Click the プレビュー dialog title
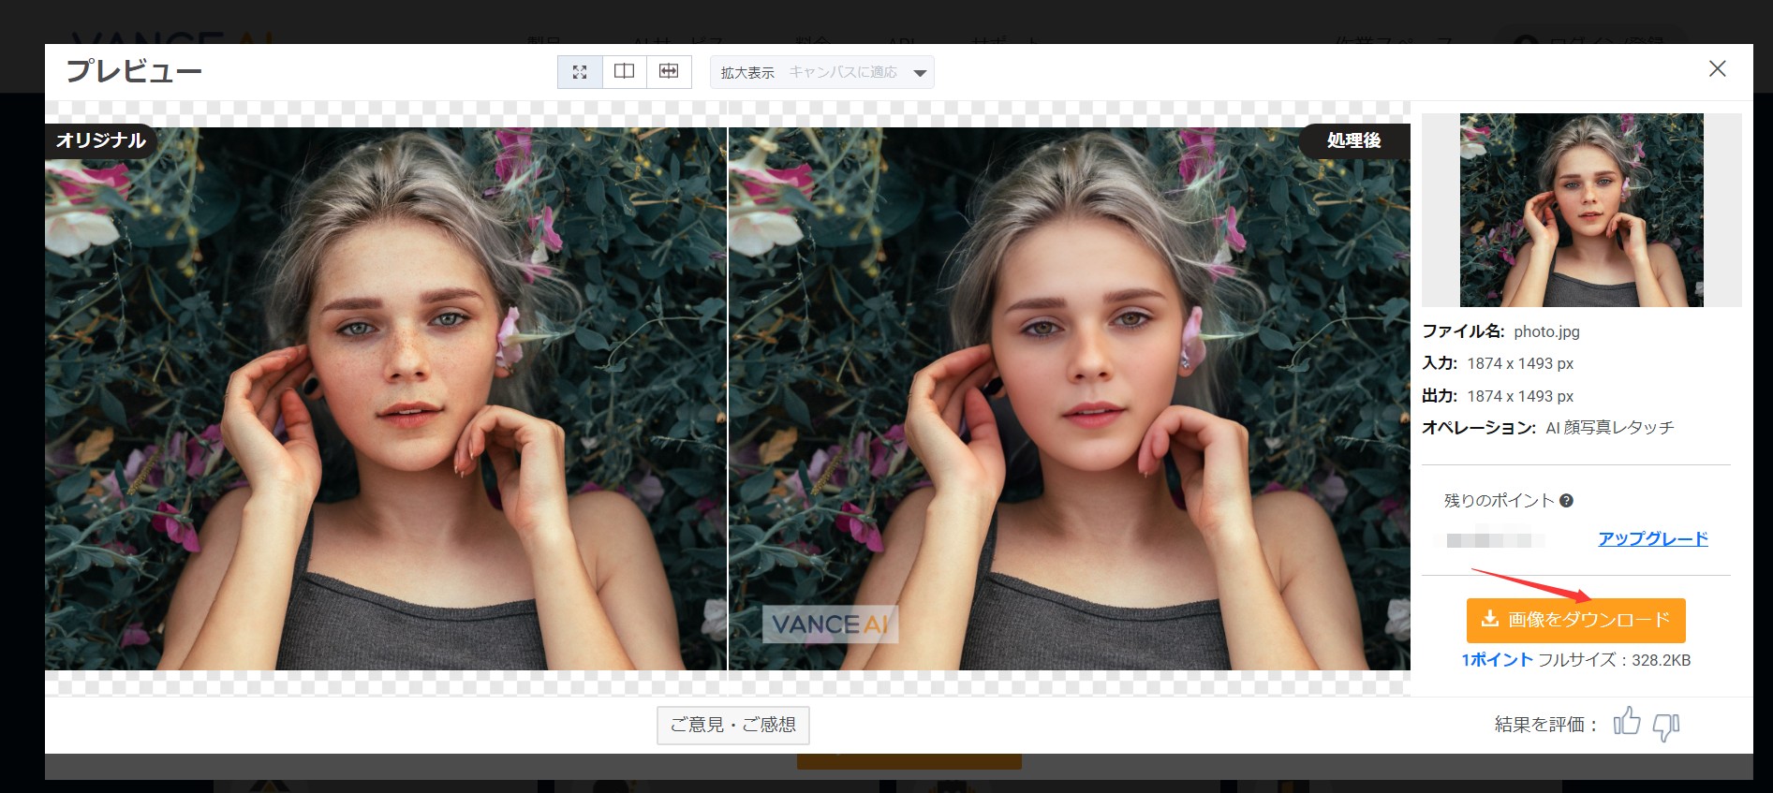The width and height of the screenshot is (1773, 793). tap(134, 71)
